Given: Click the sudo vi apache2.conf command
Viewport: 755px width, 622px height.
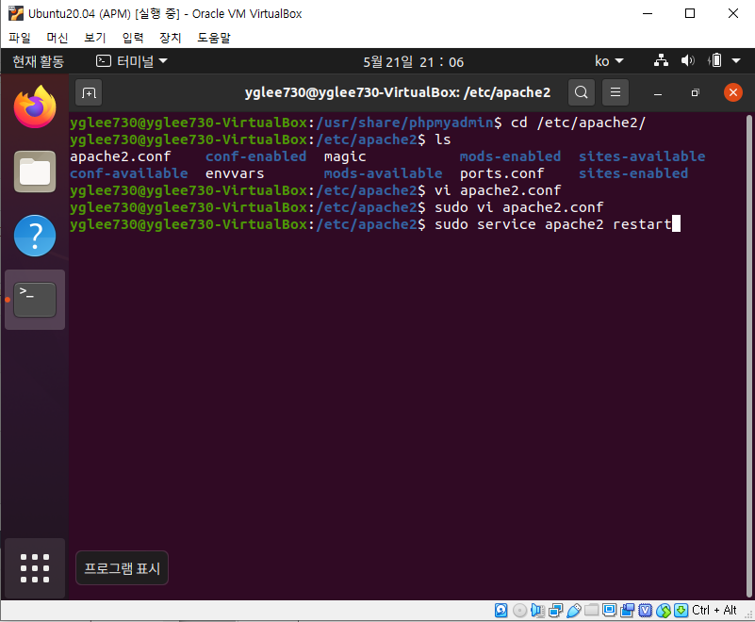Looking at the screenshot, I should 518,207.
